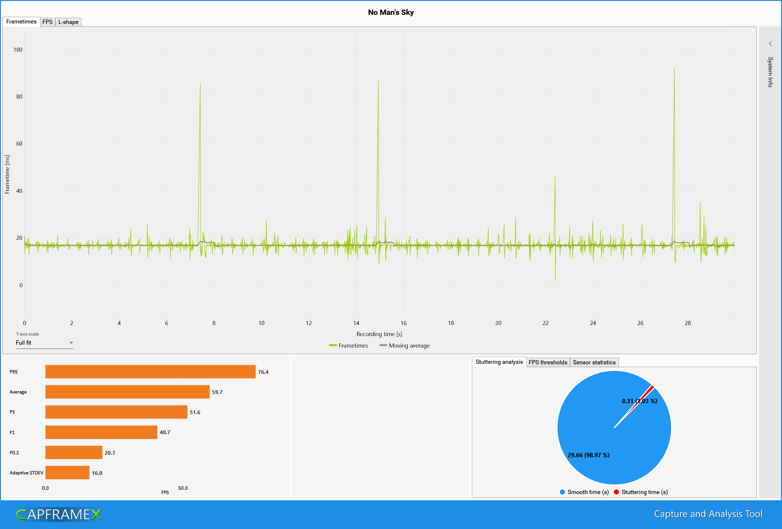The image size is (782, 529).
Task: Open the FPS thresholds tab
Action: pyautogui.click(x=548, y=362)
